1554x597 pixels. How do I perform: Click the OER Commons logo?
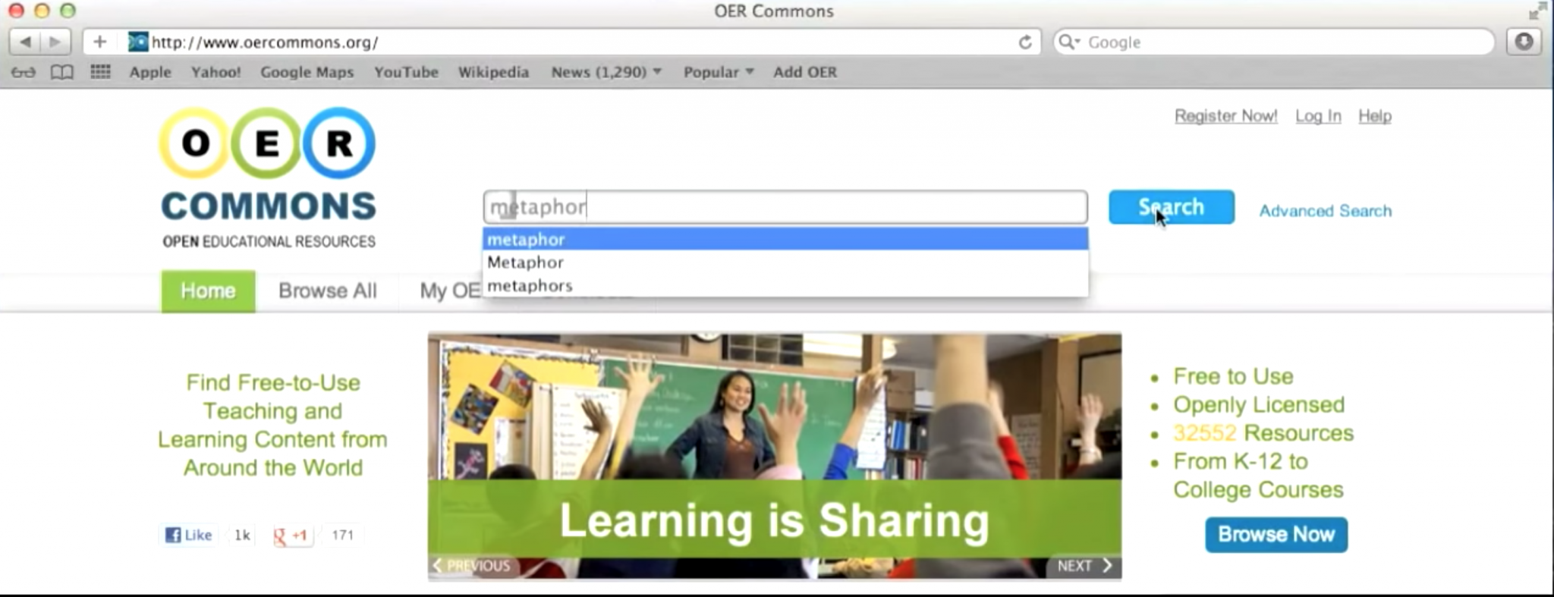coord(268,178)
